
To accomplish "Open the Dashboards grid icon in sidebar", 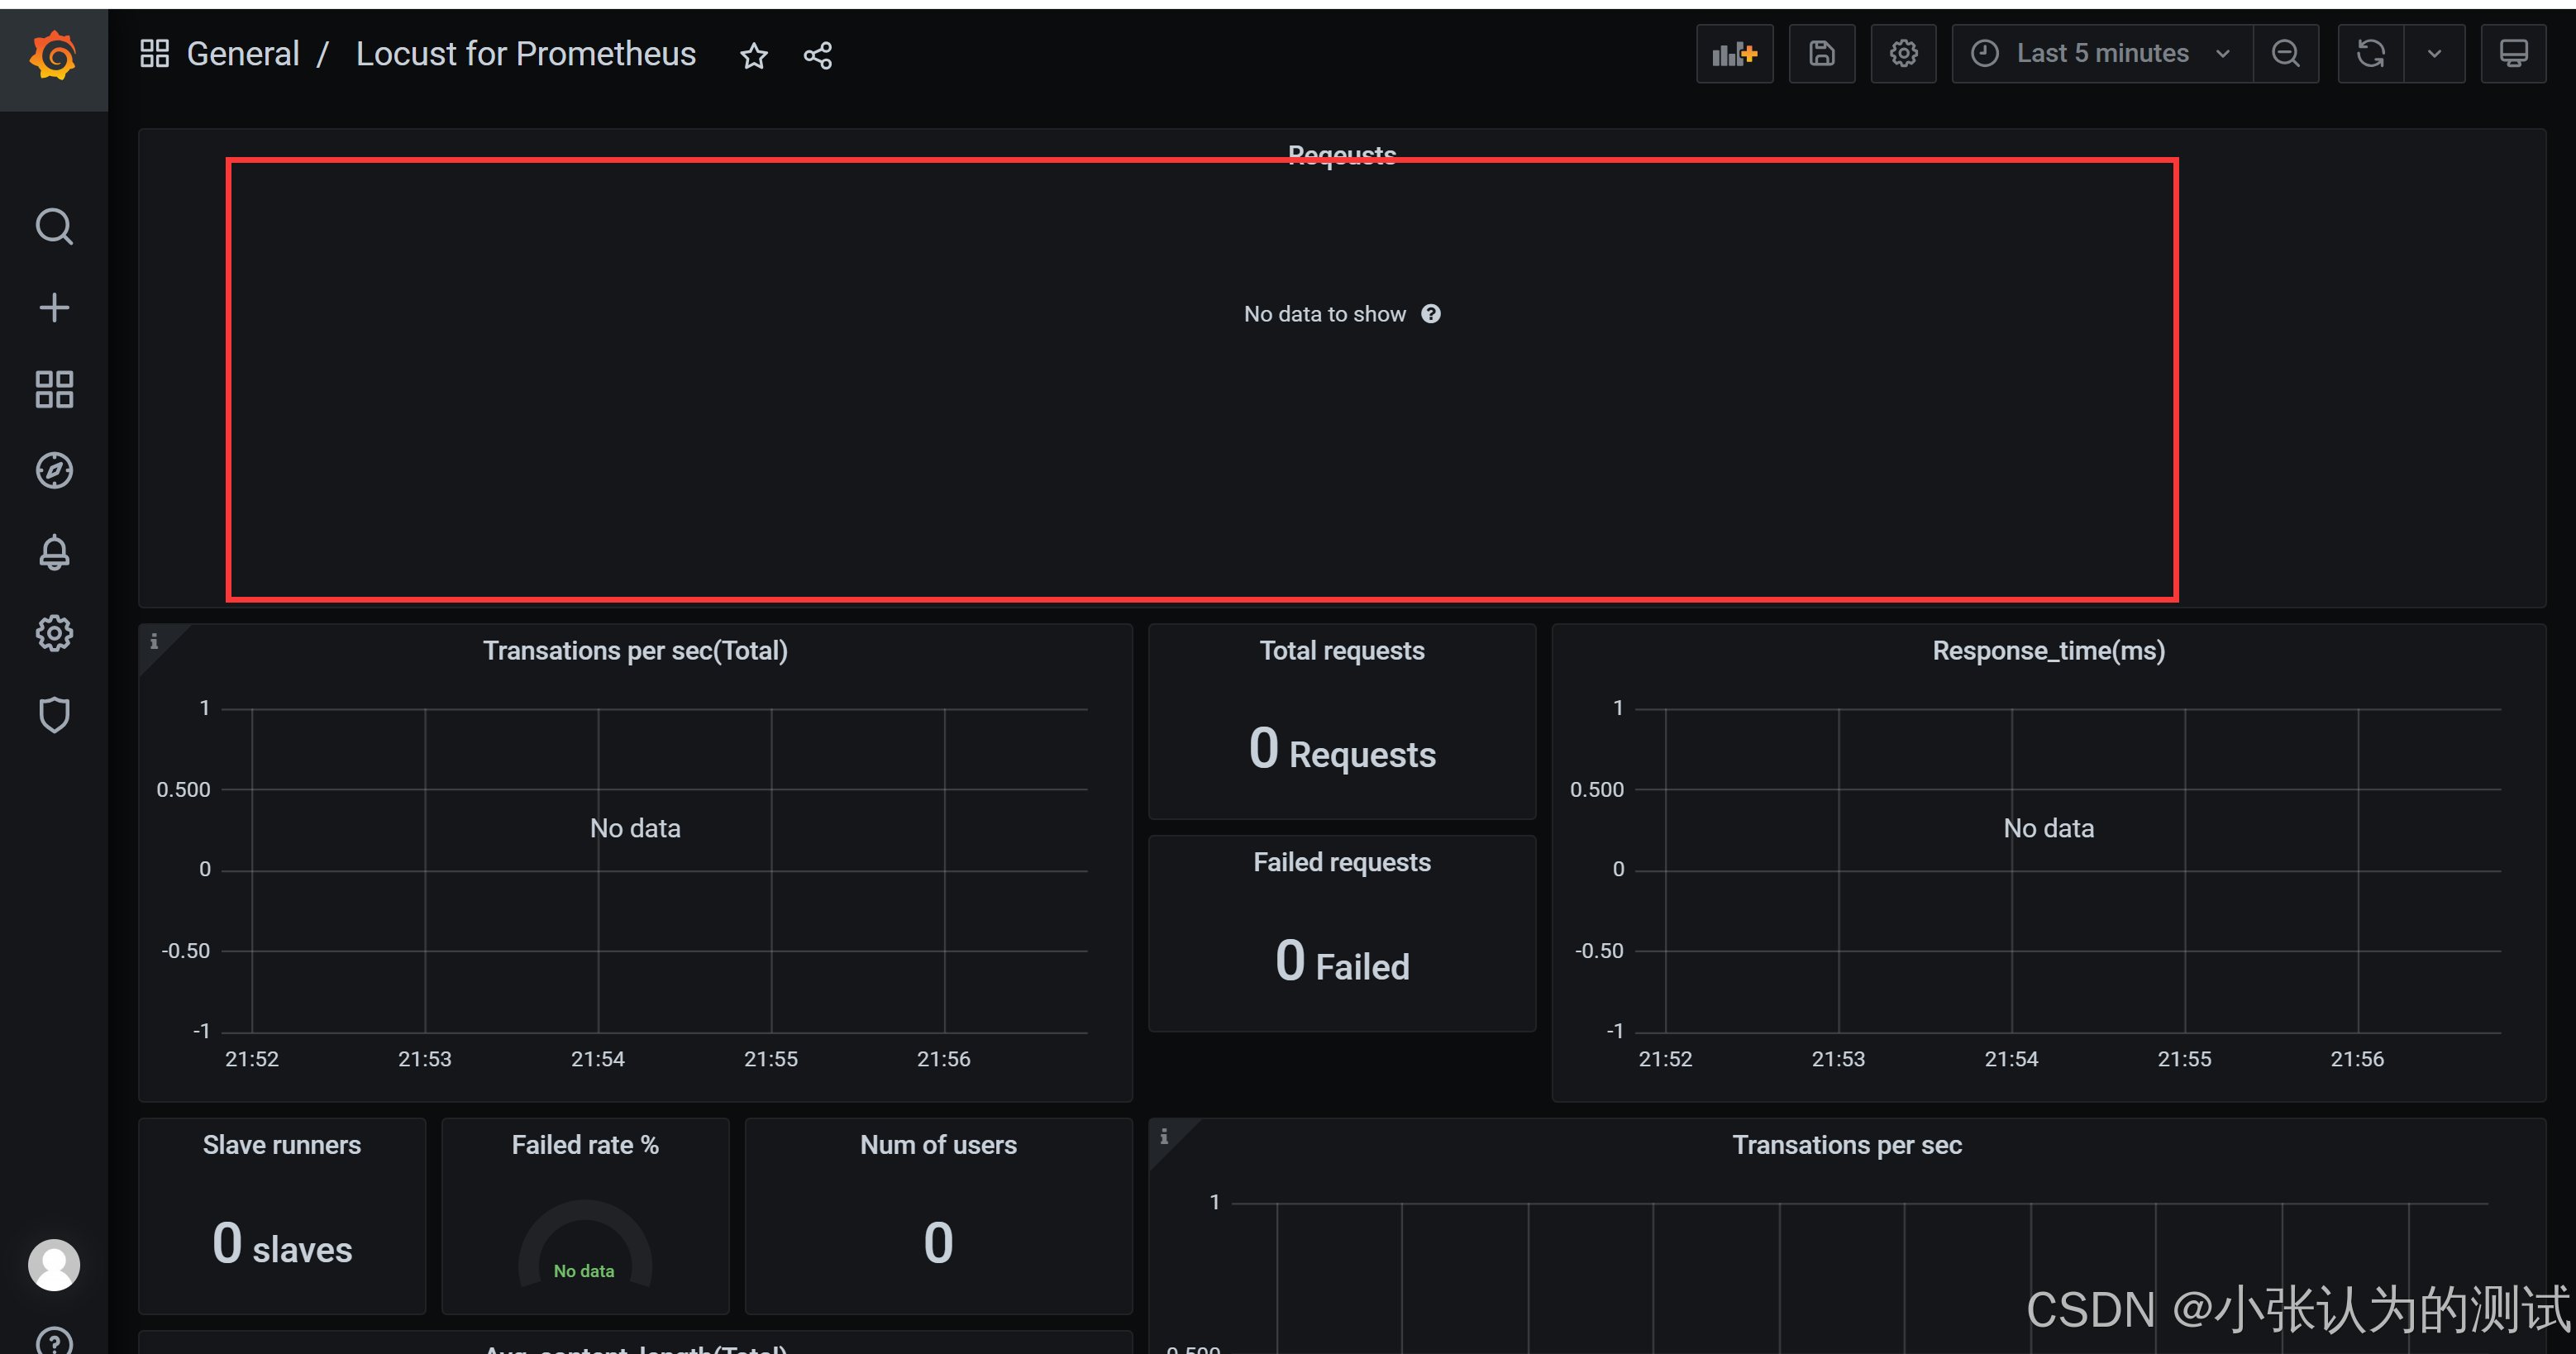I will tap(54, 389).
